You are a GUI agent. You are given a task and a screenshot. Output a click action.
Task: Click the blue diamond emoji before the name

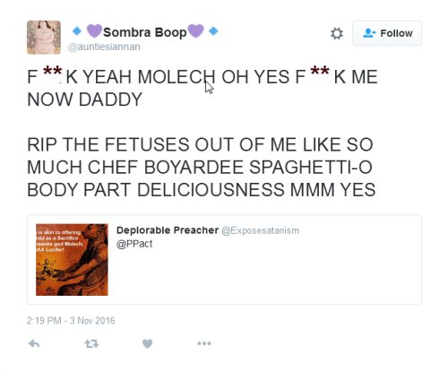point(77,30)
